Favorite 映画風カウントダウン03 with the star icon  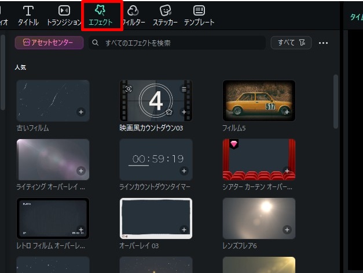pyautogui.click(x=169, y=111)
